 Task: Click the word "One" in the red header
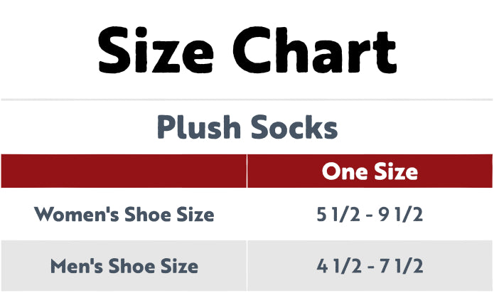345,171
